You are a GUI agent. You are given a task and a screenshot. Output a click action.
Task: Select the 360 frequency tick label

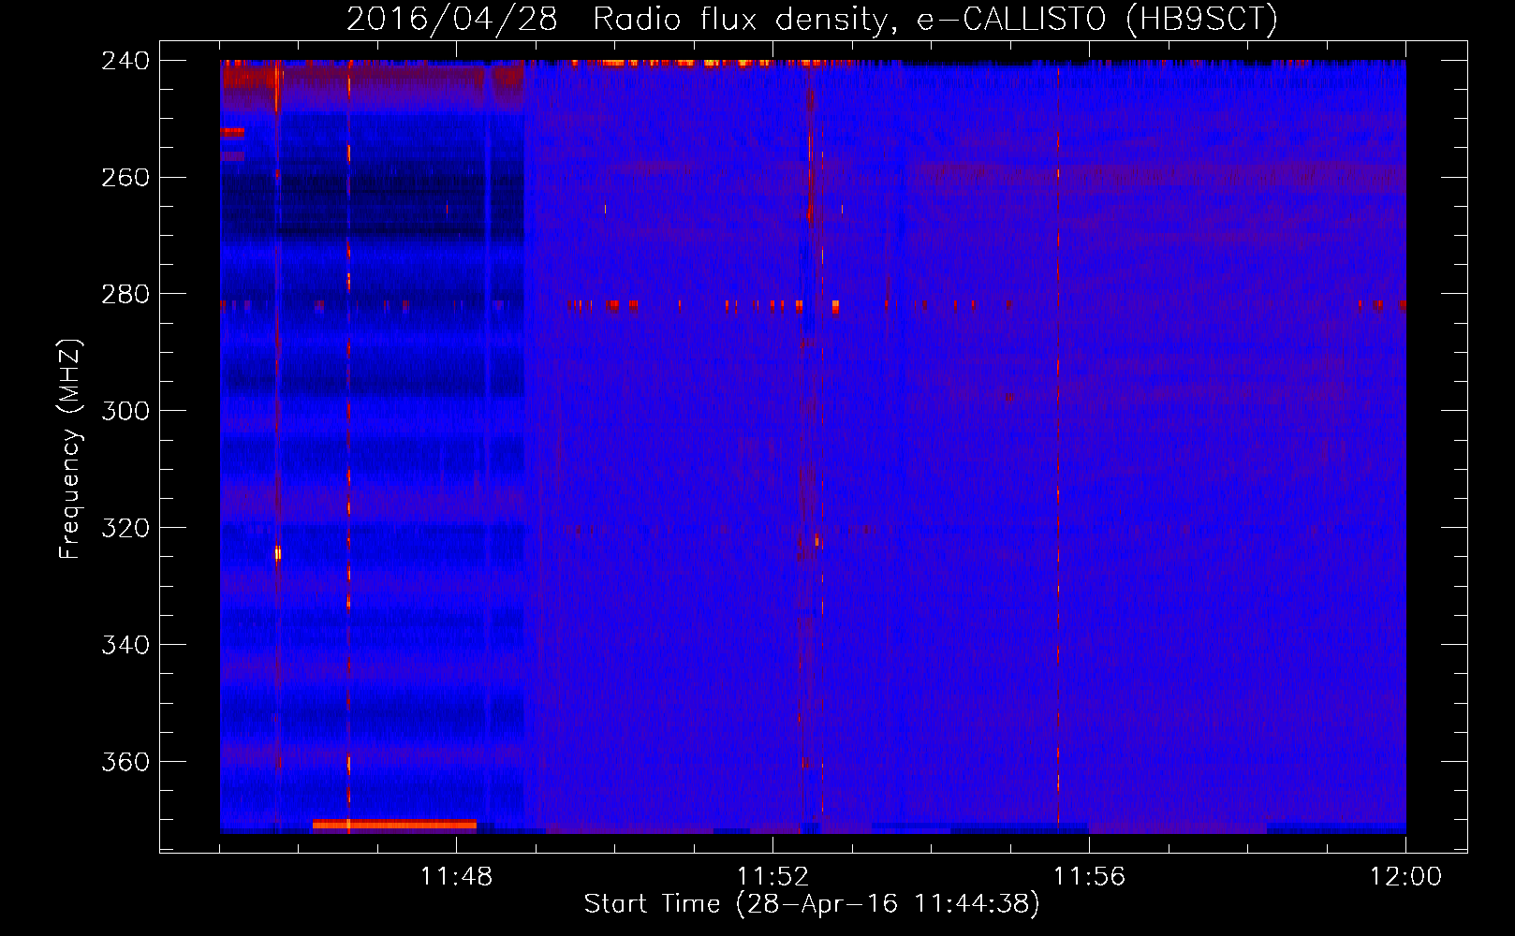[x=125, y=763]
